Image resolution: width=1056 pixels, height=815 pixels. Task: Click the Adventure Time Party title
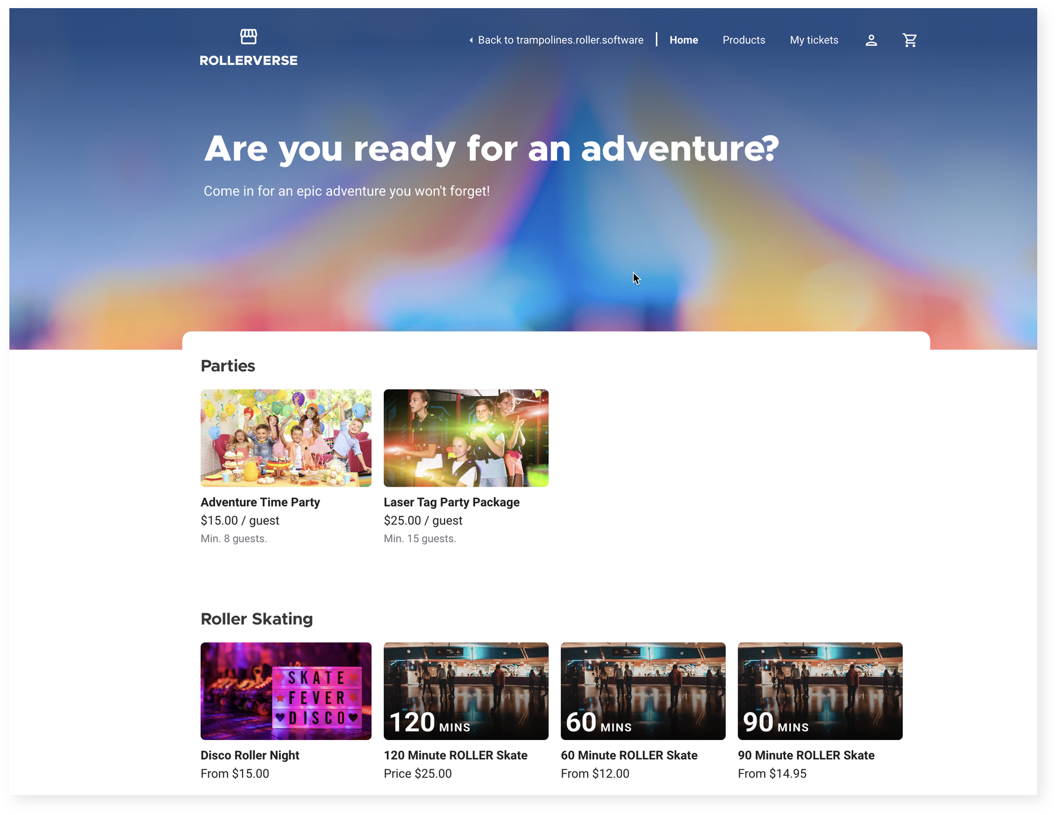[x=260, y=502]
